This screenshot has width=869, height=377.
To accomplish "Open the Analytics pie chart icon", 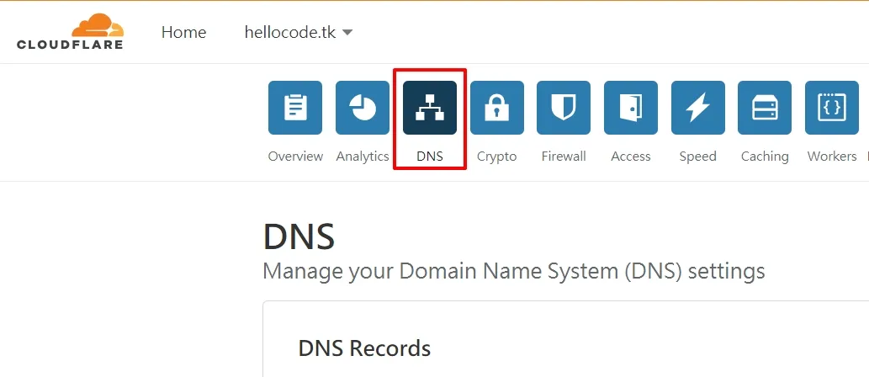I will [363, 108].
